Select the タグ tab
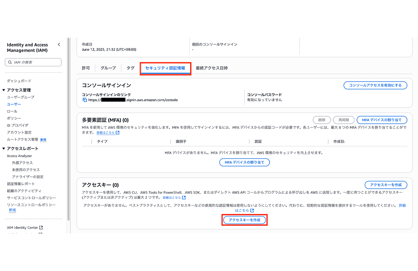The height and width of the screenshot is (271, 418). pyautogui.click(x=131, y=66)
